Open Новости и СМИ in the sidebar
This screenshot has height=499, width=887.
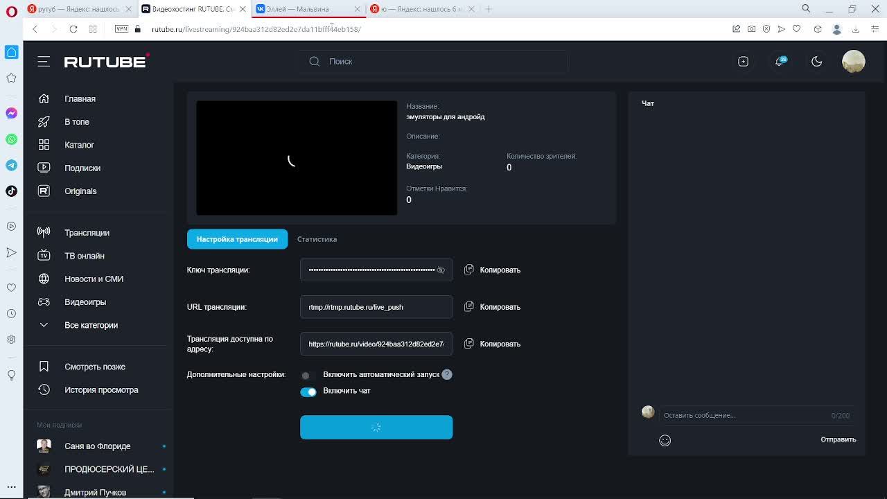[x=94, y=279]
